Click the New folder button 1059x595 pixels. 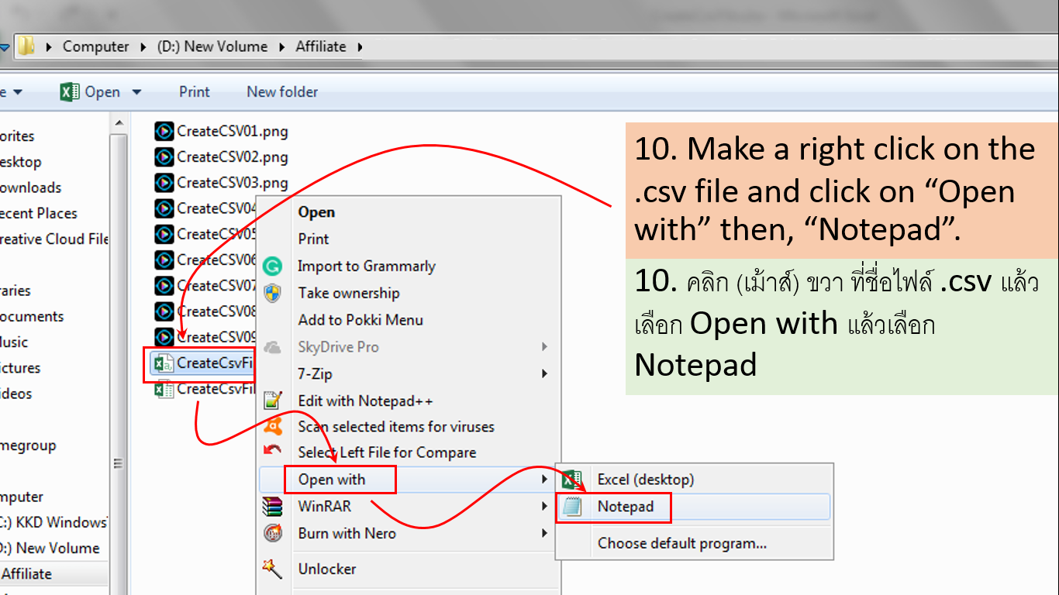(x=281, y=91)
